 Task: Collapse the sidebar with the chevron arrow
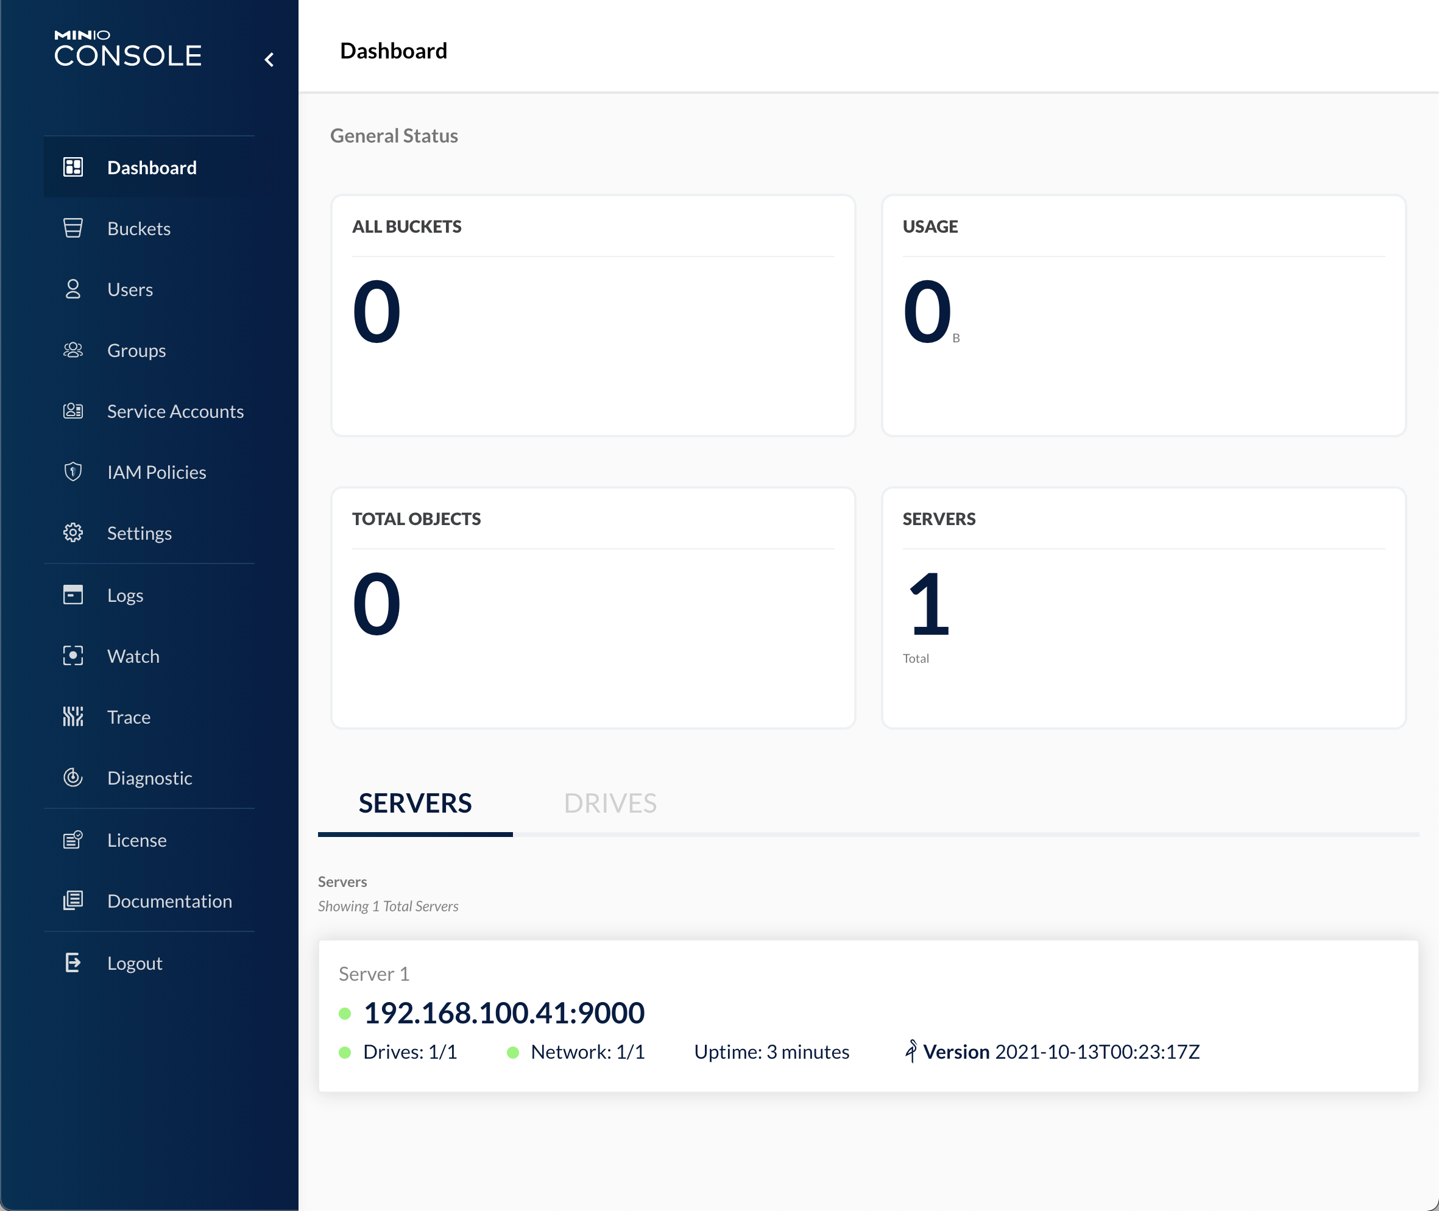269,60
